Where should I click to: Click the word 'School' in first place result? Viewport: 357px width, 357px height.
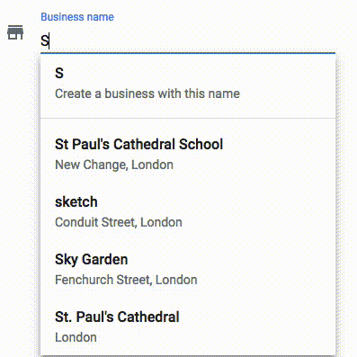point(201,144)
